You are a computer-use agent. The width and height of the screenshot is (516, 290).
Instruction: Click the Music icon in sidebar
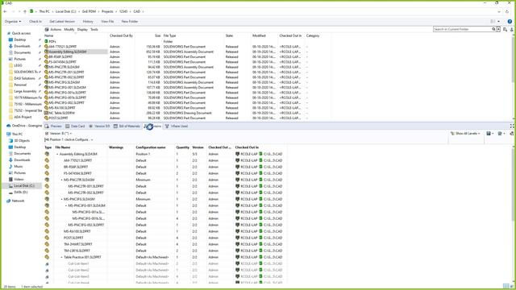coord(10,167)
